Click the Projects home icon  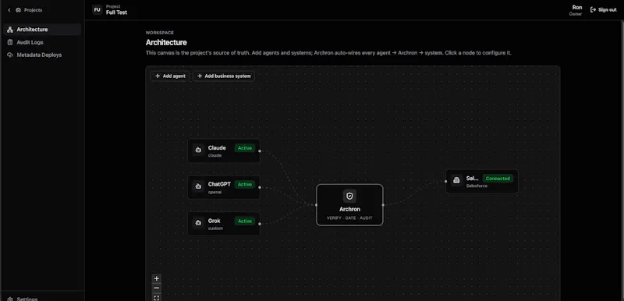tap(18, 10)
